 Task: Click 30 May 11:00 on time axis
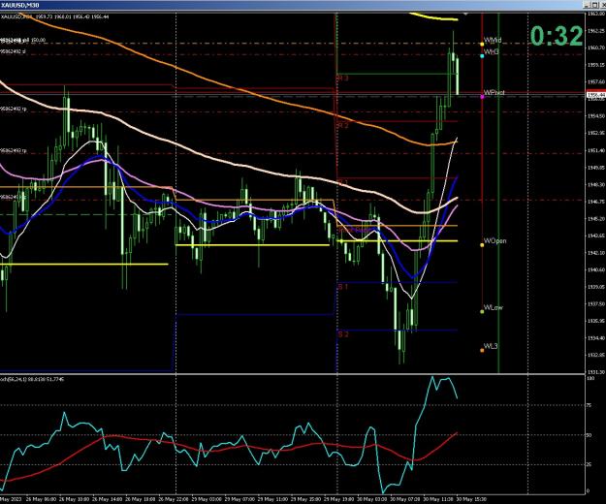438,499
